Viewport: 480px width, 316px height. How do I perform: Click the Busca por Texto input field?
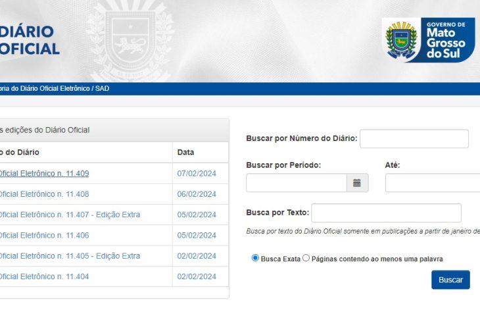point(386,213)
